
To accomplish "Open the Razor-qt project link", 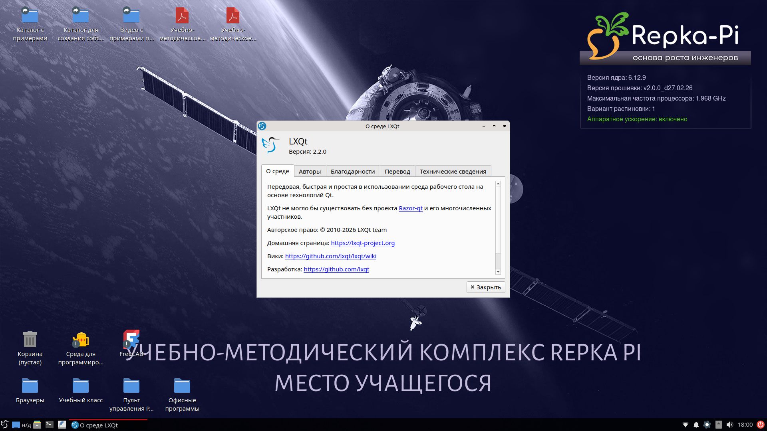I will pos(411,208).
